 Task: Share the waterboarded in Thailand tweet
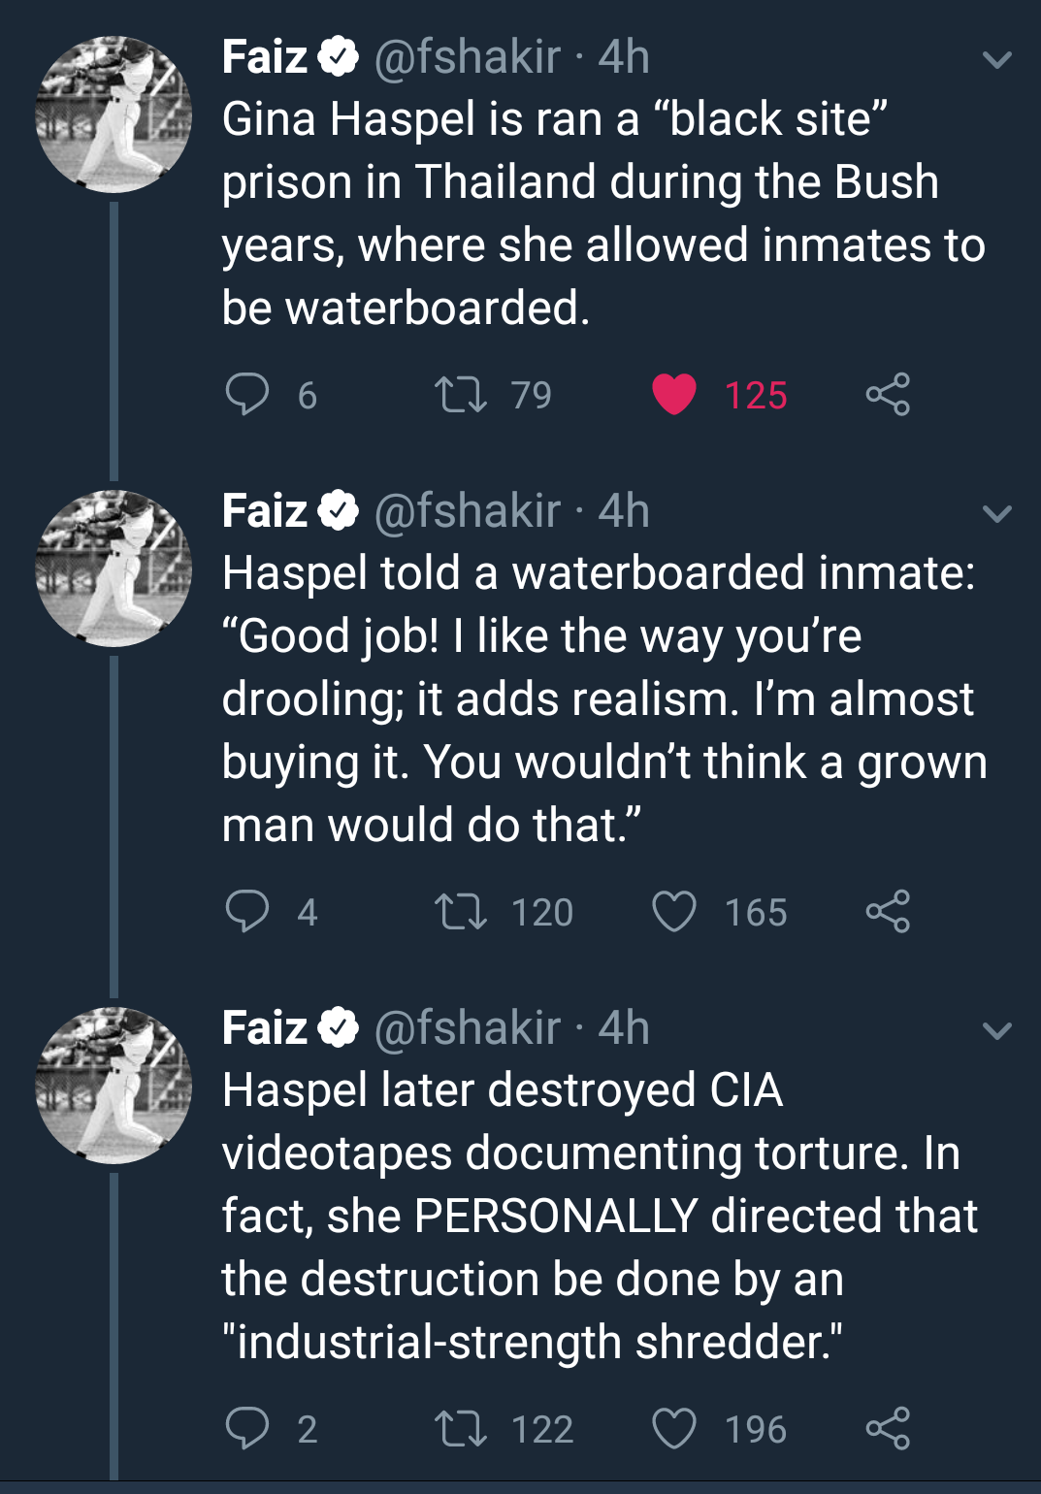click(888, 395)
